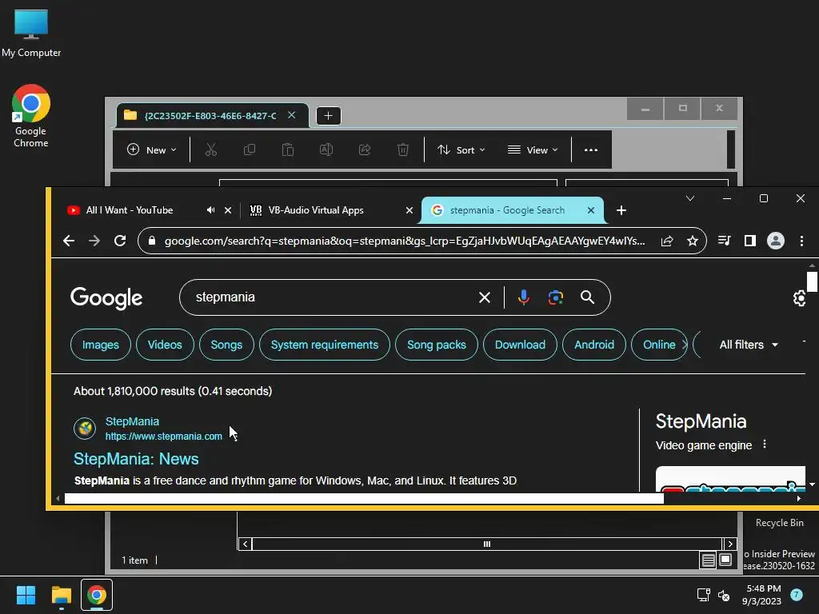Switch File Explorer to large icons view
819x614 pixels.
tap(725, 560)
